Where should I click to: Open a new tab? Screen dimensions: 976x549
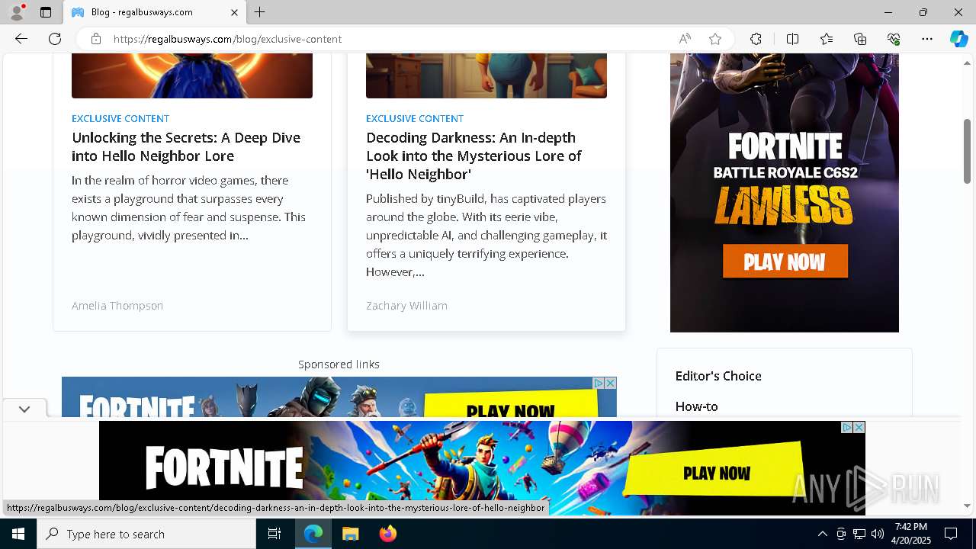tap(260, 12)
